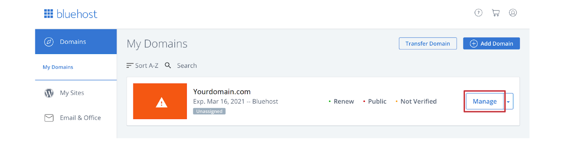Click the compass icon beside Domains

click(49, 42)
